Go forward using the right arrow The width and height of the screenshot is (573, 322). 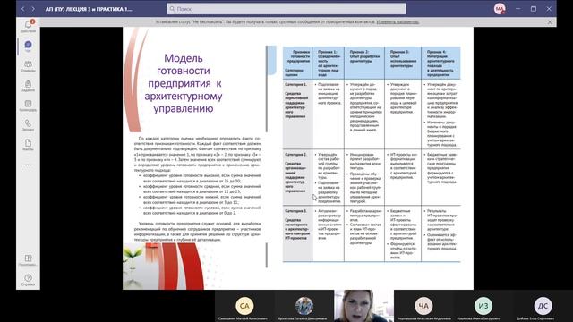click(x=33, y=9)
